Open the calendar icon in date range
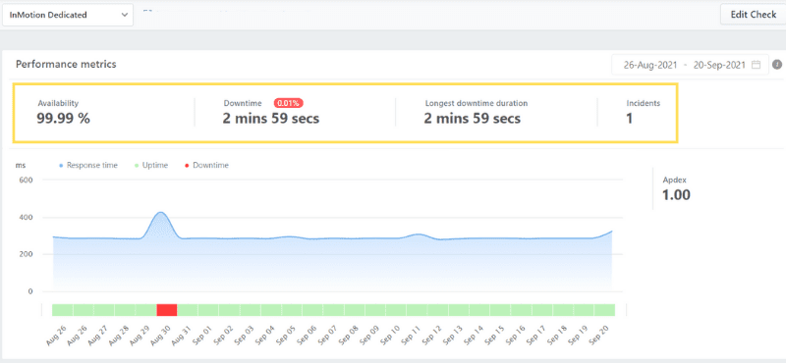Image resolution: width=786 pixels, height=363 pixels. [x=757, y=65]
